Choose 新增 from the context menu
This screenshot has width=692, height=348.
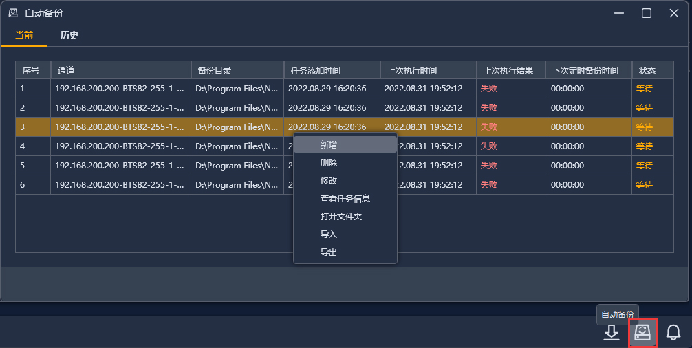[x=345, y=144]
